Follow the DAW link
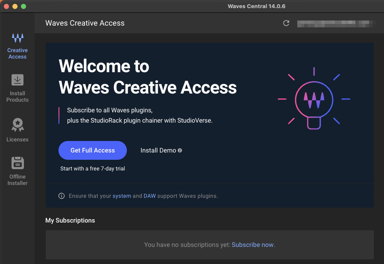 pos(149,196)
